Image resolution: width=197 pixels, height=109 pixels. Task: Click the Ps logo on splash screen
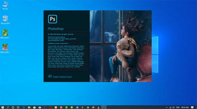point(52,19)
